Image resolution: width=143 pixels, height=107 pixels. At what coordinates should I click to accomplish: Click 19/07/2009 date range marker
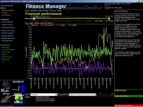[99, 21]
